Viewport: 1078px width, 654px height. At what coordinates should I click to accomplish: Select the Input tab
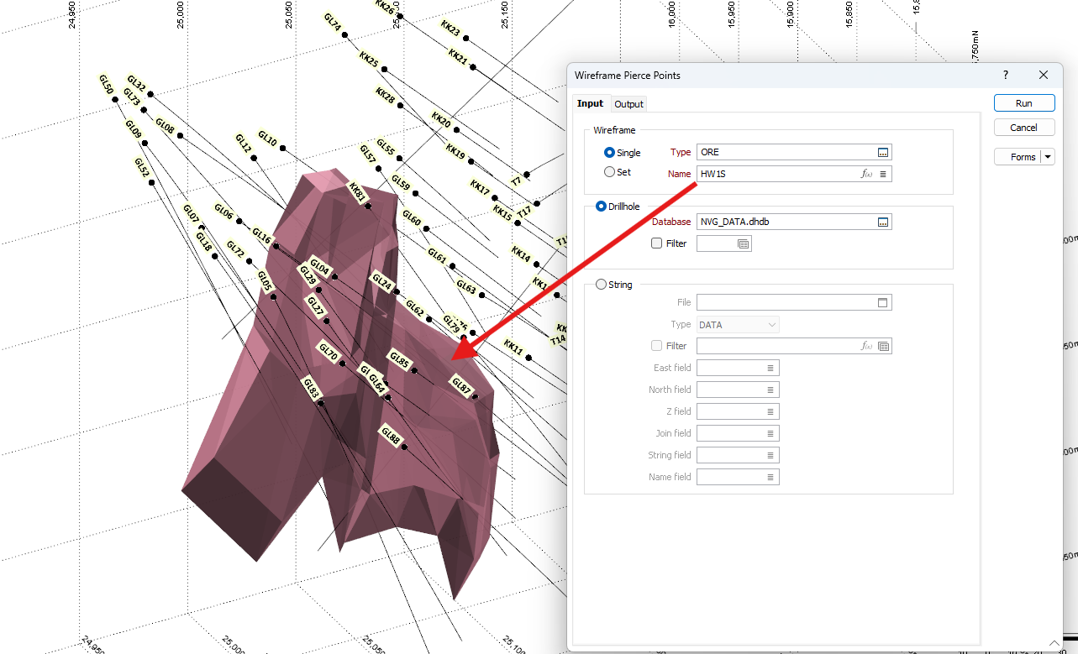(591, 103)
